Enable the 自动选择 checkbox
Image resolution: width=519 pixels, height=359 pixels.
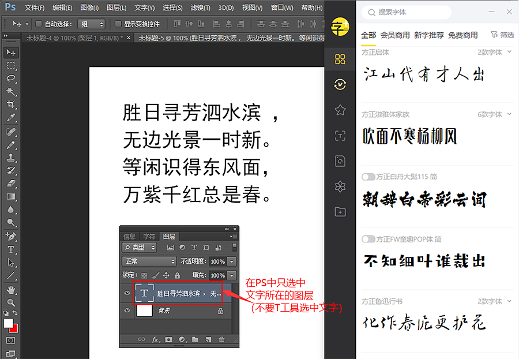[x=39, y=24]
